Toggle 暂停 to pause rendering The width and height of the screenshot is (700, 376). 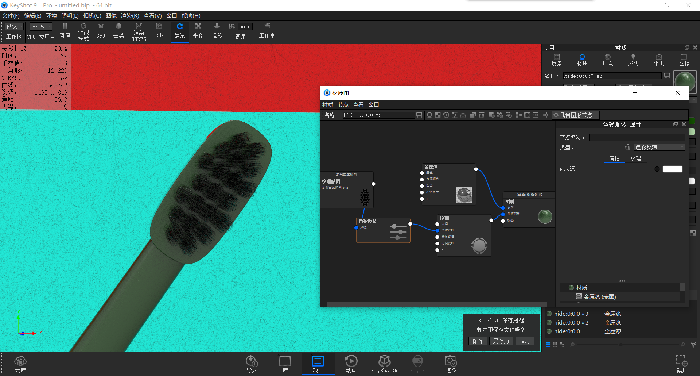click(65, 32)
